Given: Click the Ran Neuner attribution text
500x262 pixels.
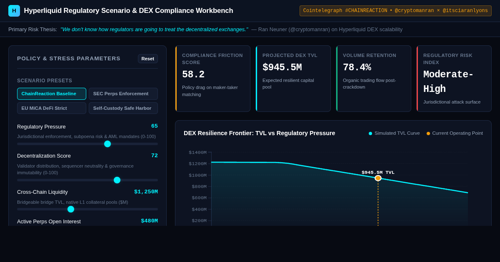Looking at the screenshot, I should (x=327, y=30).
